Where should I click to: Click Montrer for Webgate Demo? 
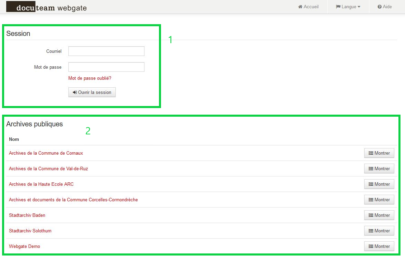[x=379, y=246]
